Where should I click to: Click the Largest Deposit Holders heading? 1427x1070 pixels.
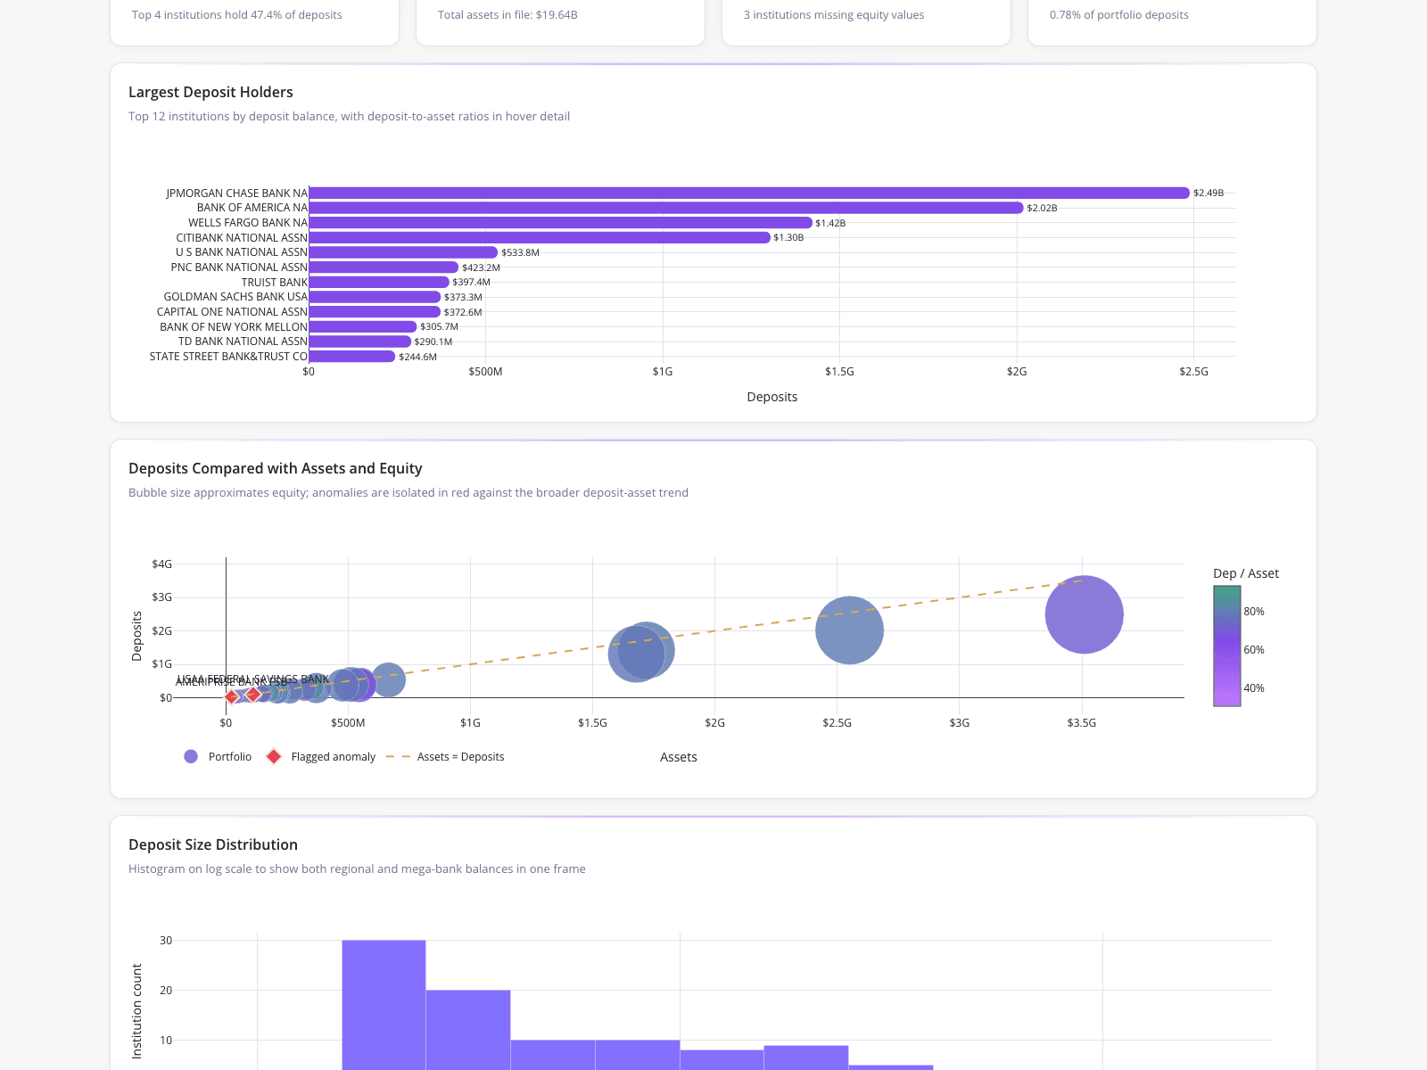pyautogui.click(x=210, y=92)
